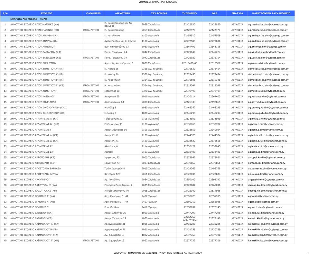Click phone number 22316439/45
309x254 pixels.
[190, 63]
